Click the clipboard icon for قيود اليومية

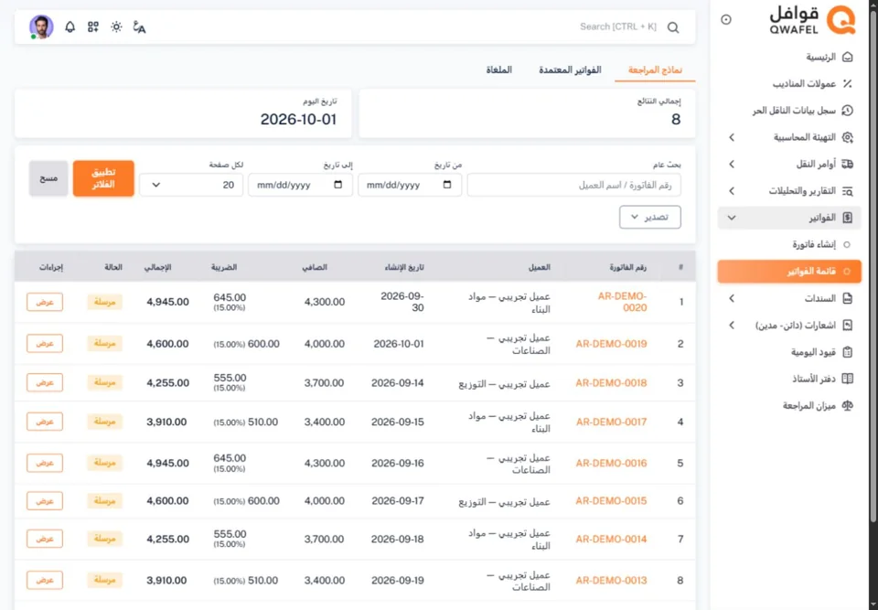[x=848, y=352]
